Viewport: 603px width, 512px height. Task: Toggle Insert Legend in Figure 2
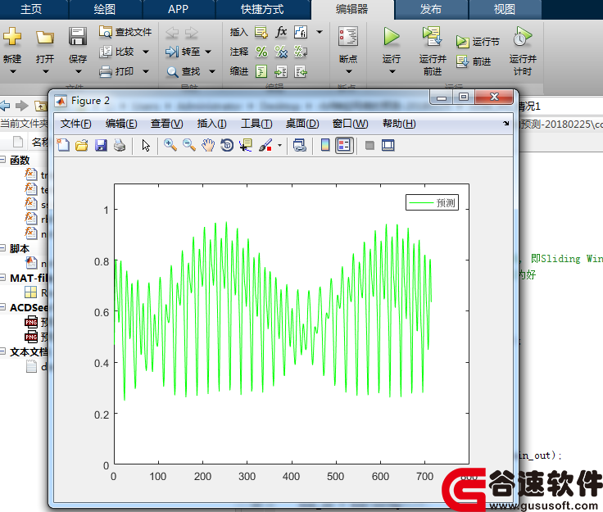(344, 145)
